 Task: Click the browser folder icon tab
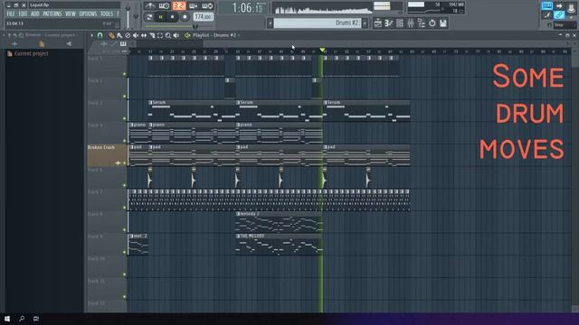click(42, 44)
